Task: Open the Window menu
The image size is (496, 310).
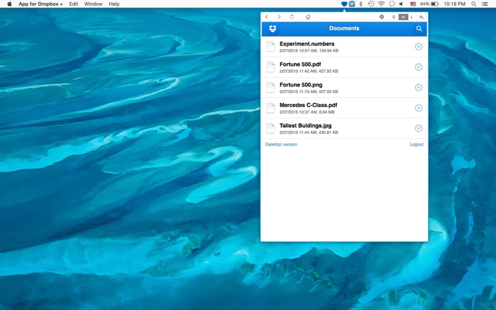Action: click(x=94, y=4)
